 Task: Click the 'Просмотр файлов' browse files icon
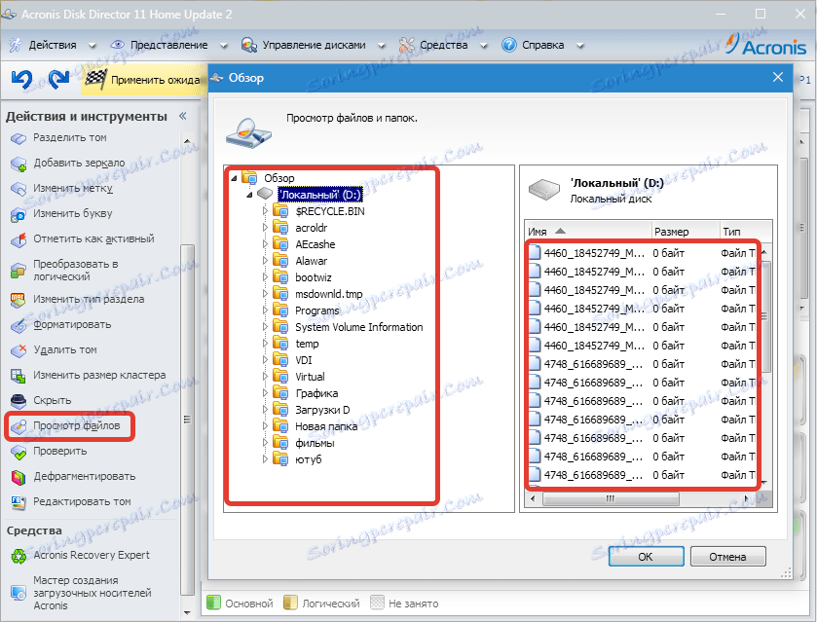coord(19,426)
